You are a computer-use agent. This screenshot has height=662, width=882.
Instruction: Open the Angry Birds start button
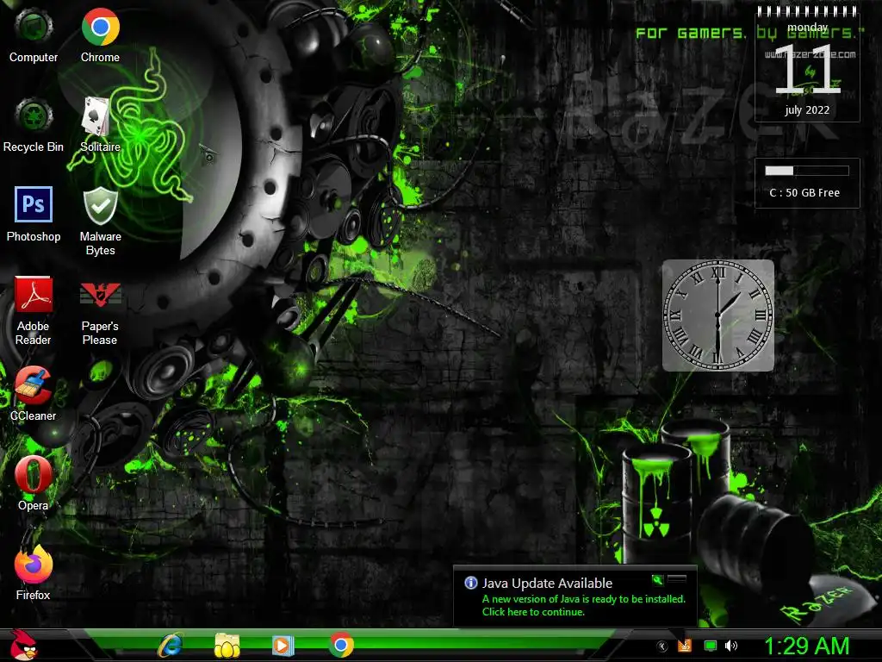click(x=24, y=645)
